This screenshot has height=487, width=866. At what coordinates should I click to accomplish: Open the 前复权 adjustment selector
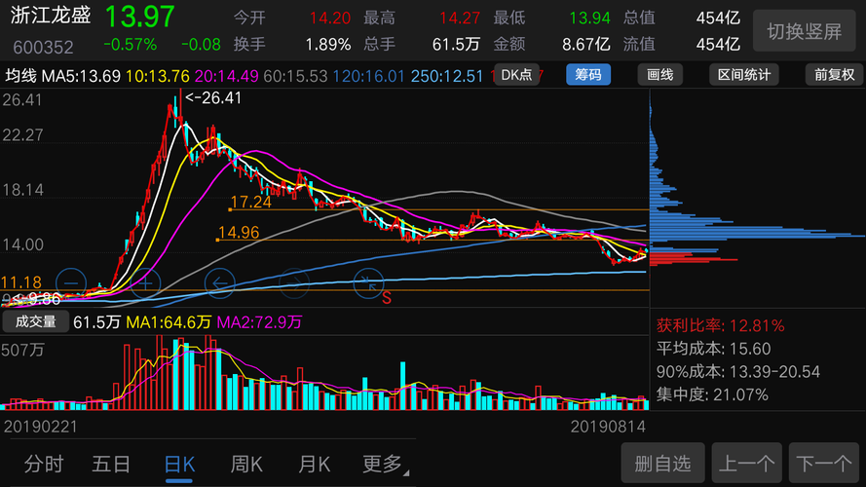pos(835,75)
